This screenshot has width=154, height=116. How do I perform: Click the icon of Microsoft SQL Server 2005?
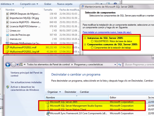[x=48, y=102]
